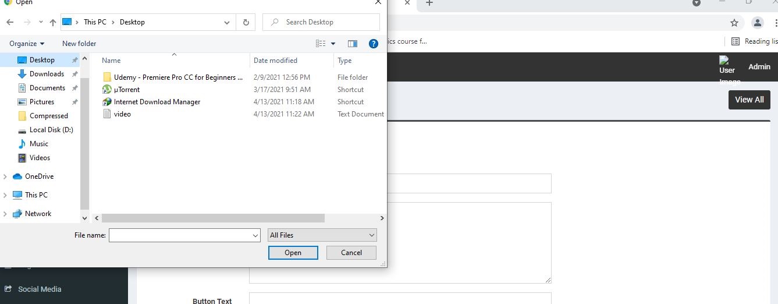Select Downloads in the navigation pane

click(x=47, y=74)
